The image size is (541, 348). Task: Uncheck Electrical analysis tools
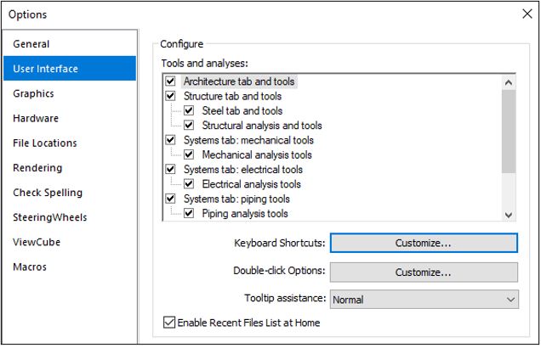point(189,184)
